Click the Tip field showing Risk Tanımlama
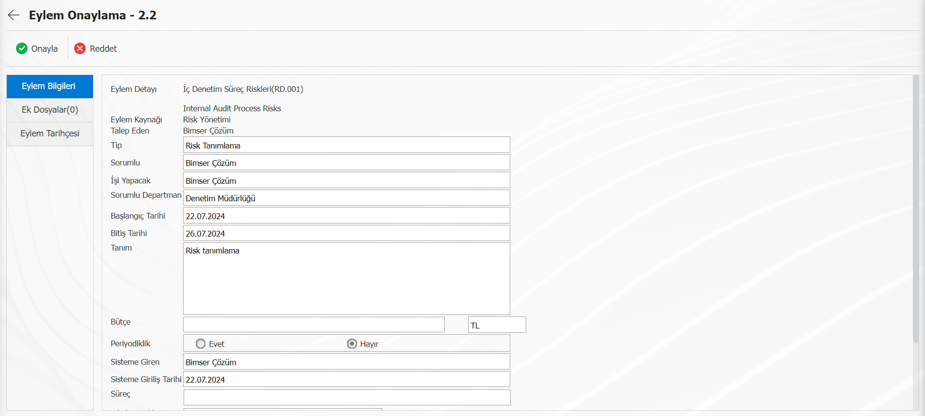This screenshot has height=416, width=925. pyautogui.click(x=346, y=145)
